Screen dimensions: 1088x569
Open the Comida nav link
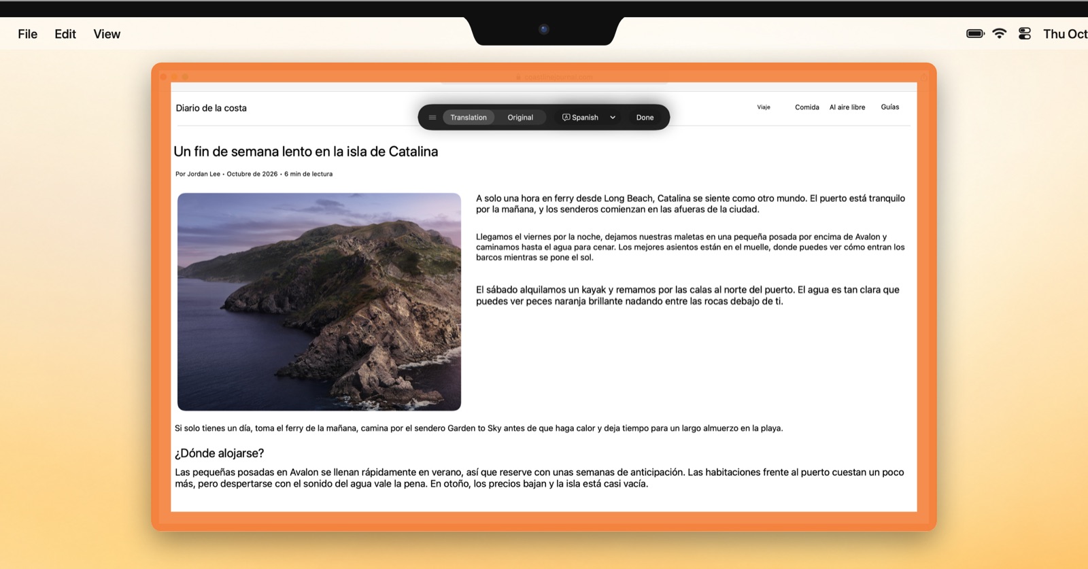pyautogui.click(x=807, y=107)
